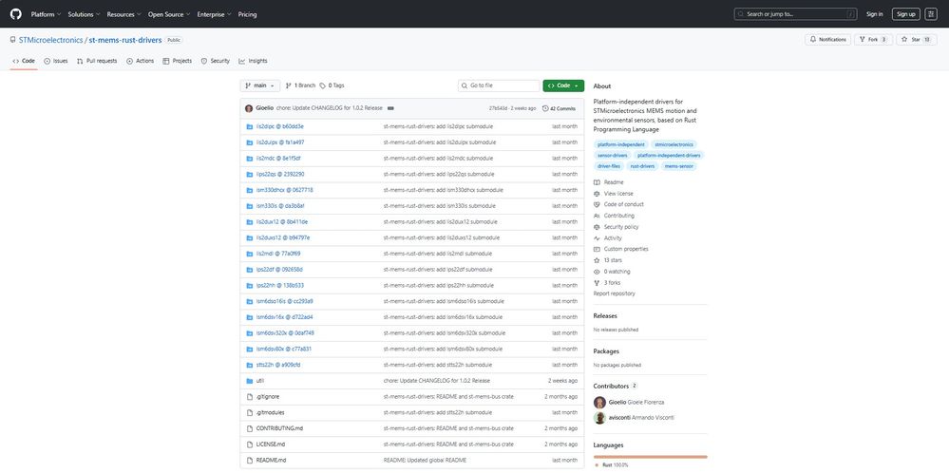The height and width of the screenshot is (473, 949).
Task: Click the lis2dlpc submodule folder icon
Action: (x=249, y=126)
